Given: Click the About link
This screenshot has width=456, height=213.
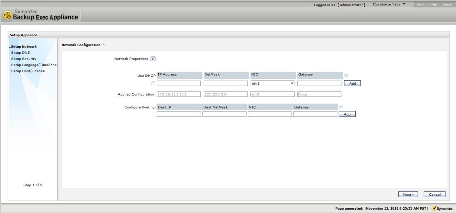Looking at the screenshot, I should coord(421,5).
